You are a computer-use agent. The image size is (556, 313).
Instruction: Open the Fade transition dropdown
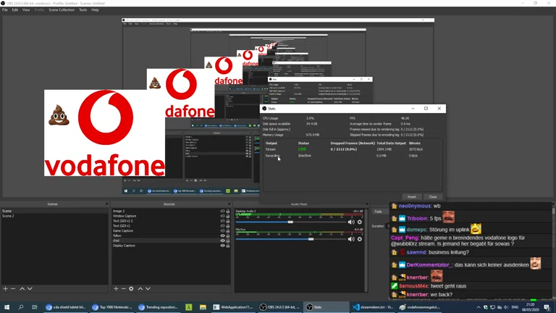[379, 212]
